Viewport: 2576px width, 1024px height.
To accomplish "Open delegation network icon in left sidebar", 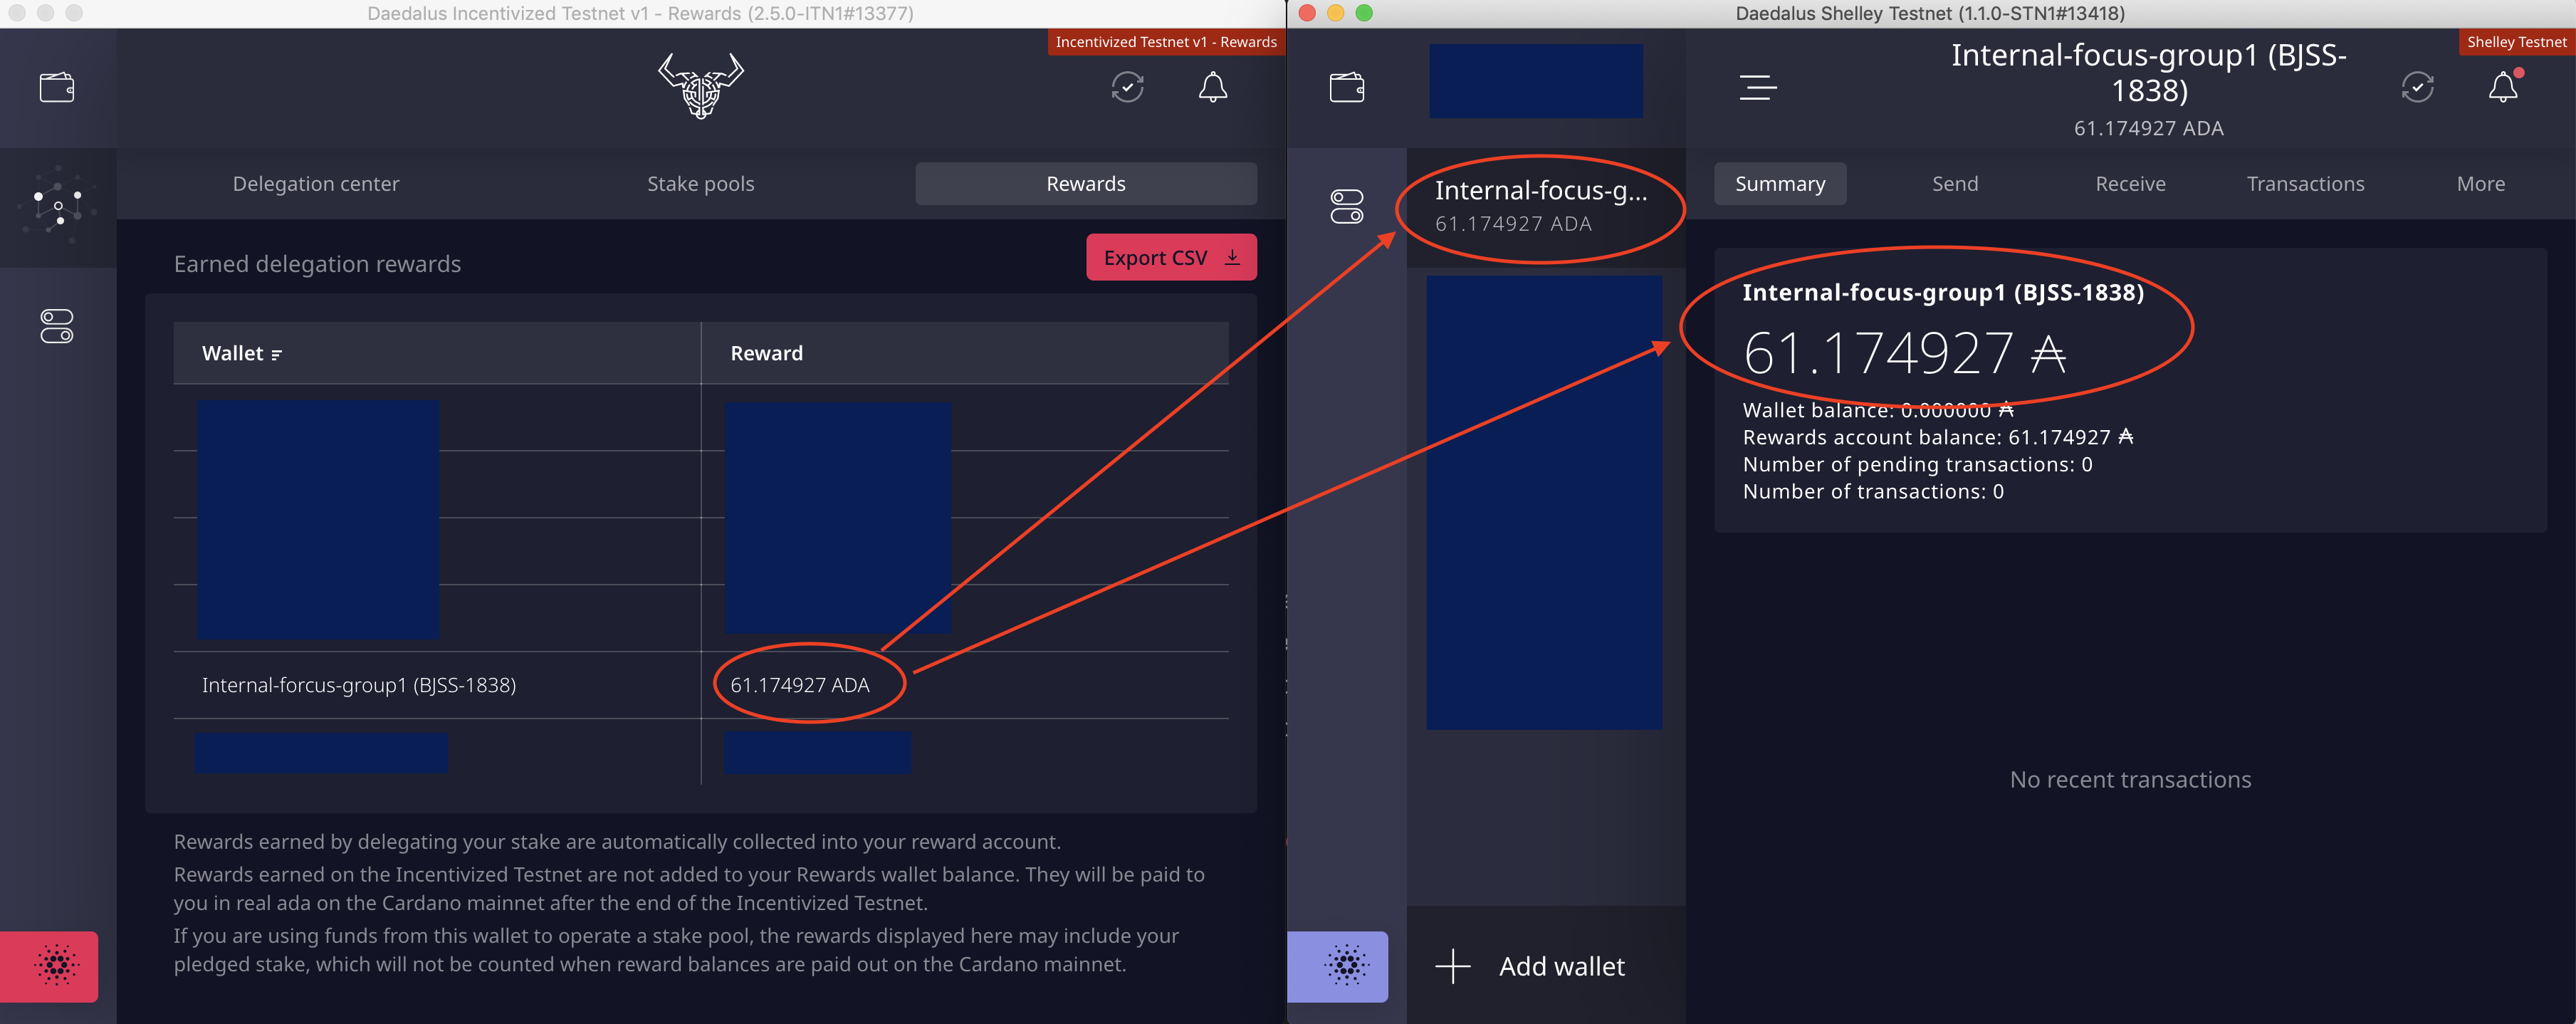I will pos(57,207).
